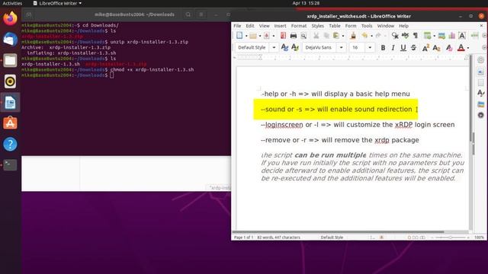
Task: Open Find & Replace icon
Action: click(395, 36)
